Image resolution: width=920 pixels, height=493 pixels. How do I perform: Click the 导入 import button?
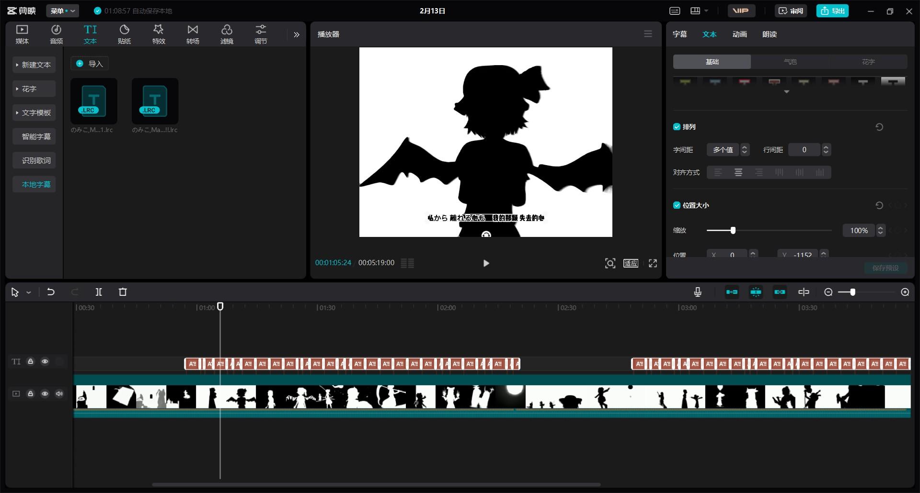(x=90, y=64)
